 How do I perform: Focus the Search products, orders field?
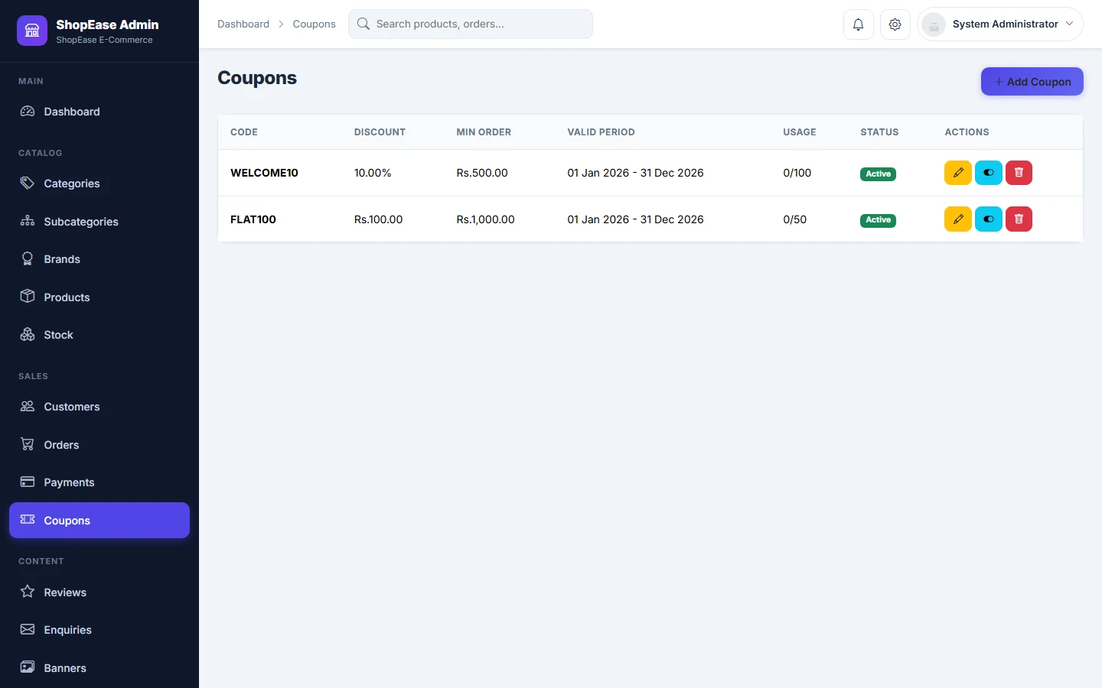(471, 24)
